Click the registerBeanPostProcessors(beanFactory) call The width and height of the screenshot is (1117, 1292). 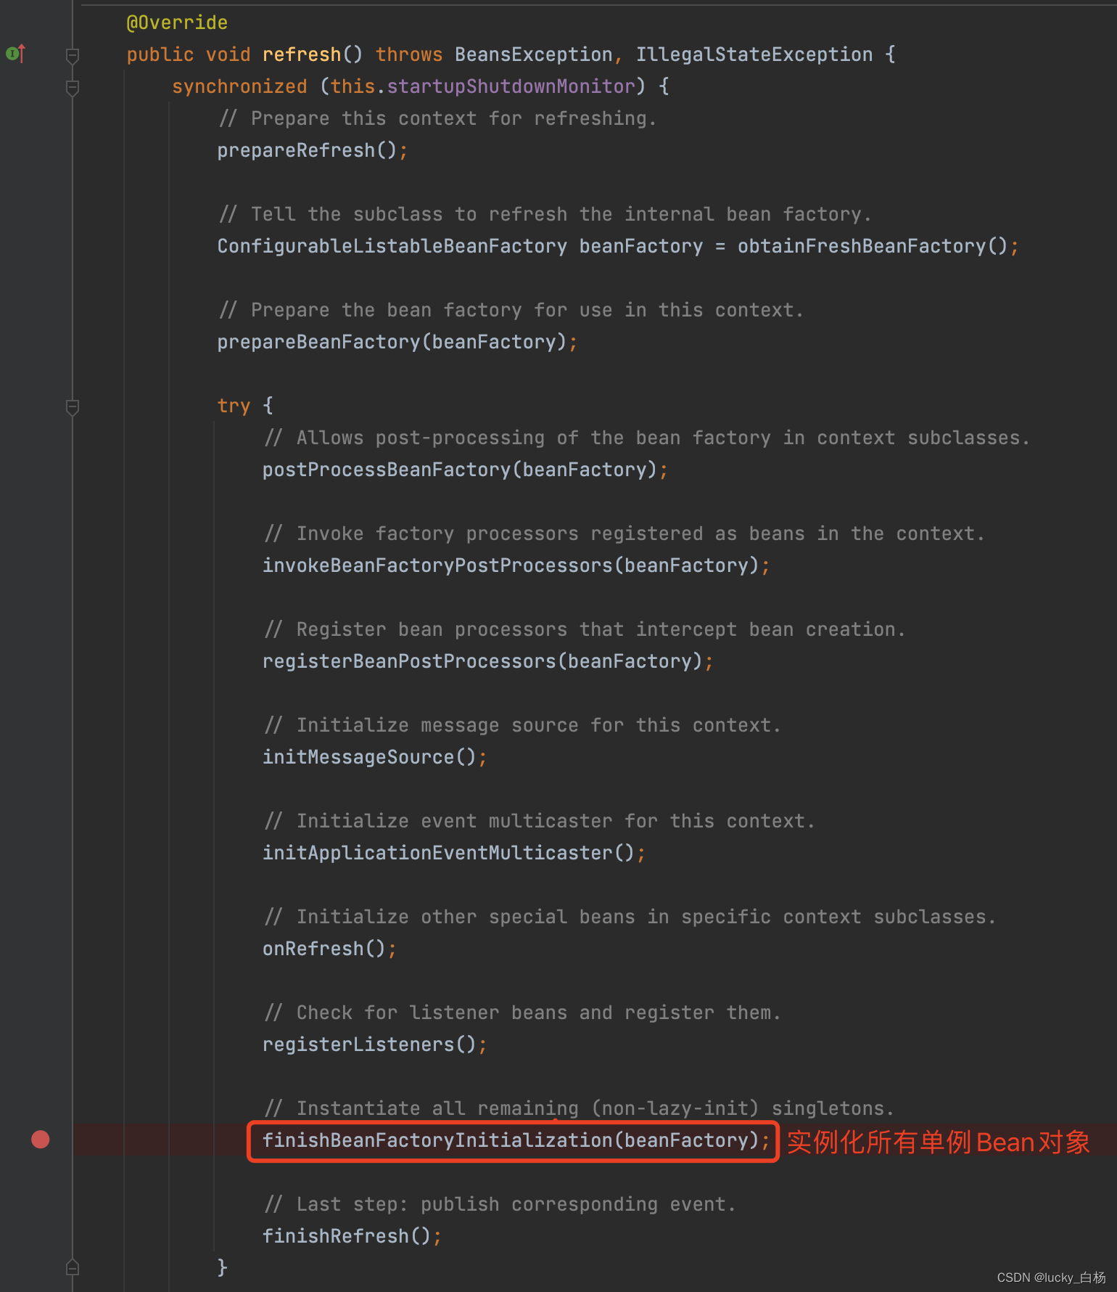pyautogui.click(x=482, y=661)
